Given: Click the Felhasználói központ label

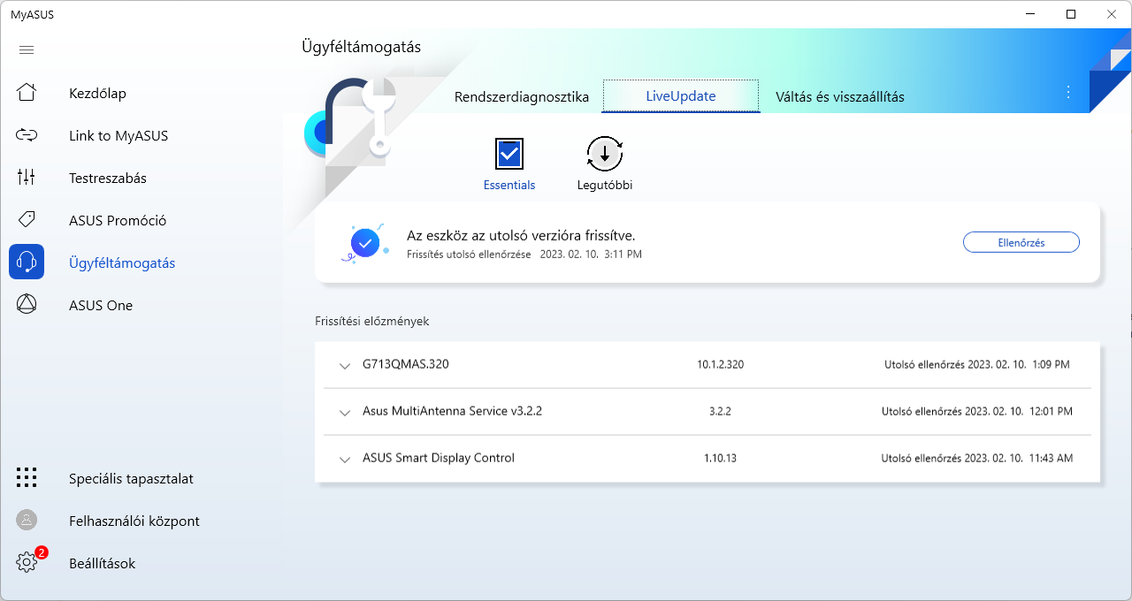Looking at the screenshot, I should tap(134, 521).
